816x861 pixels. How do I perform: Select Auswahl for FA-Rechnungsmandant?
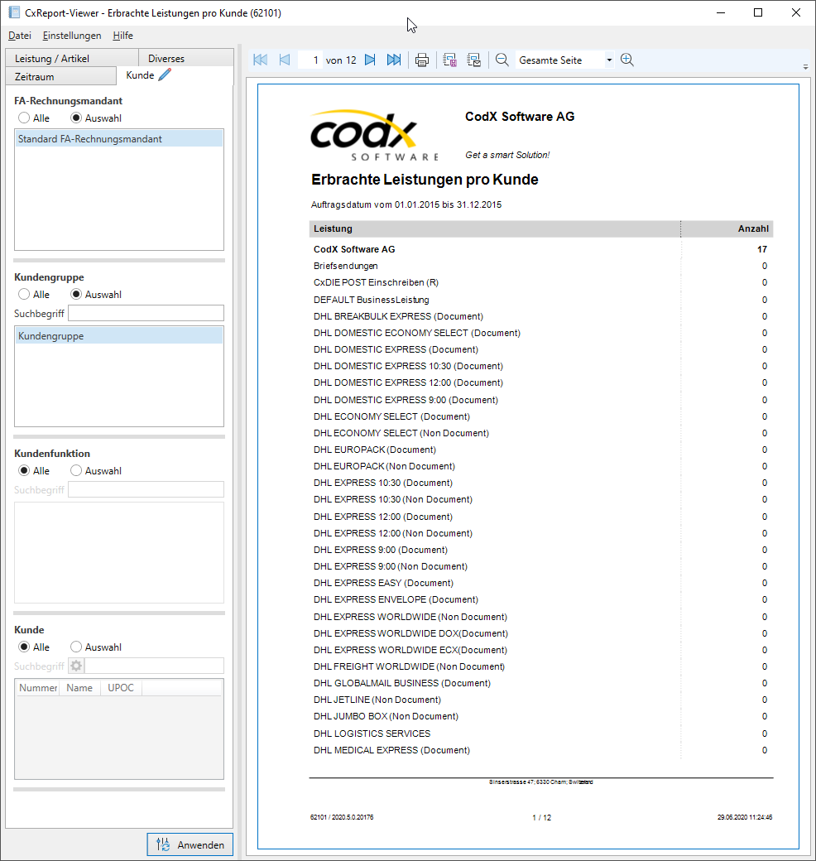coord(96,118)
